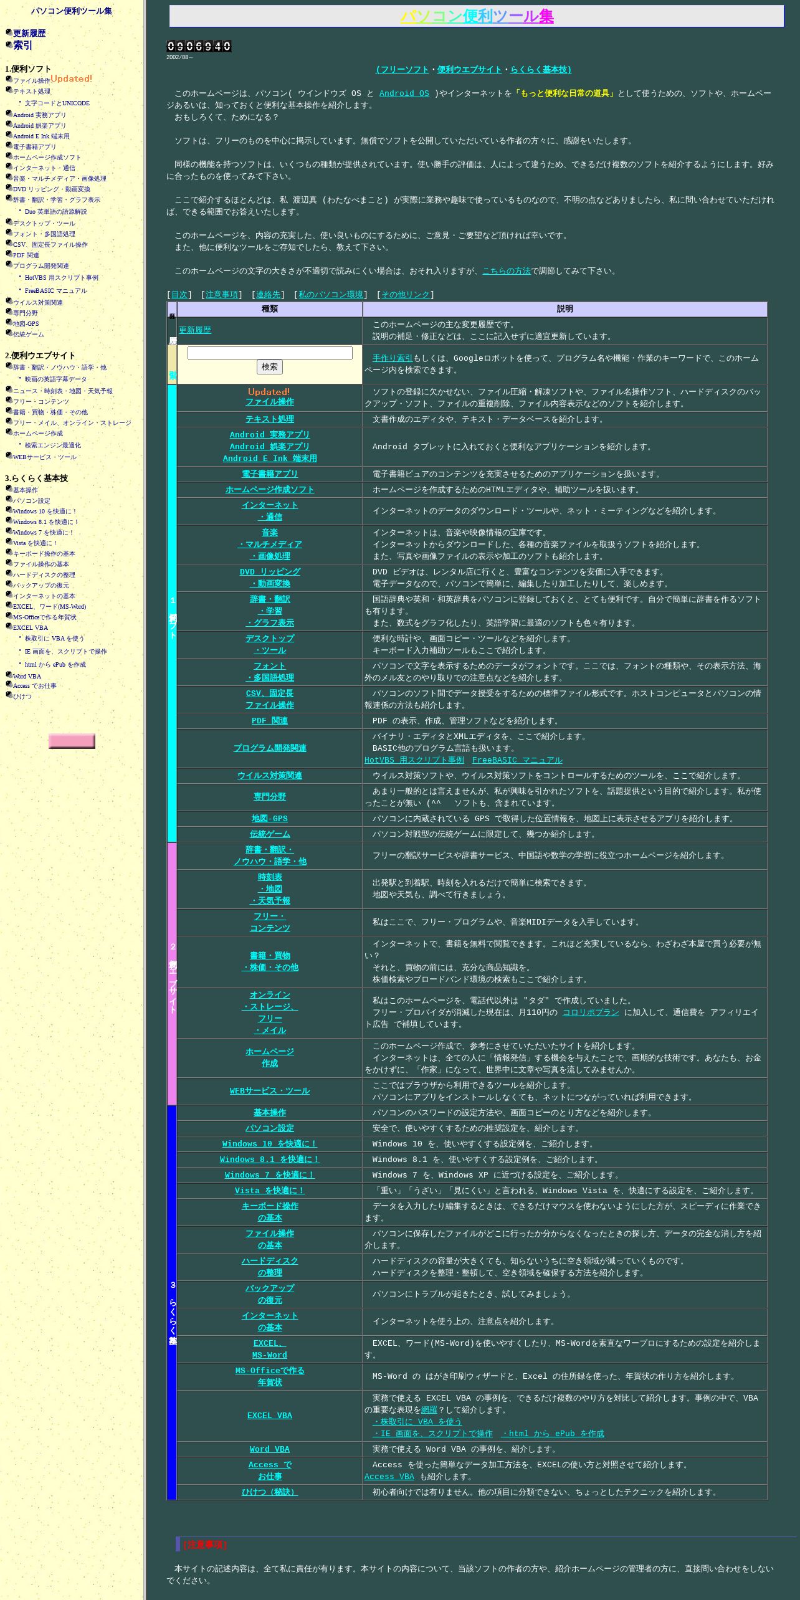Click the 種類 column header
Image resolution: width=800 pixels, height=1600 pixels.
pyautogui.click(x=270, y=309)
